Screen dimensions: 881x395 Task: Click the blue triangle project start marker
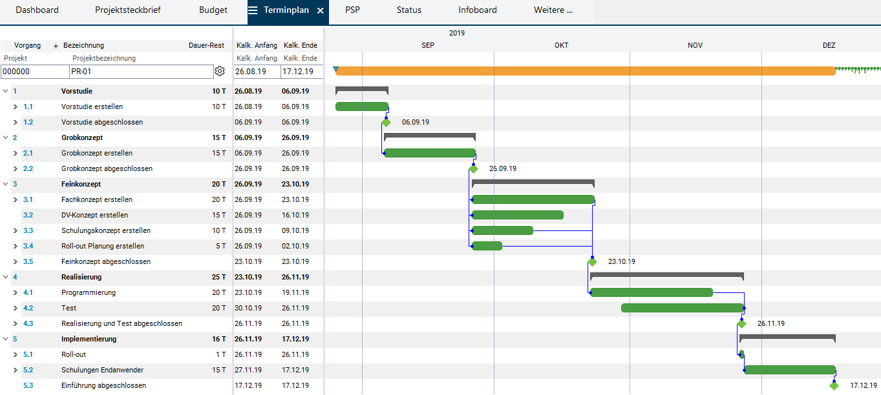[x=335, y=68]
